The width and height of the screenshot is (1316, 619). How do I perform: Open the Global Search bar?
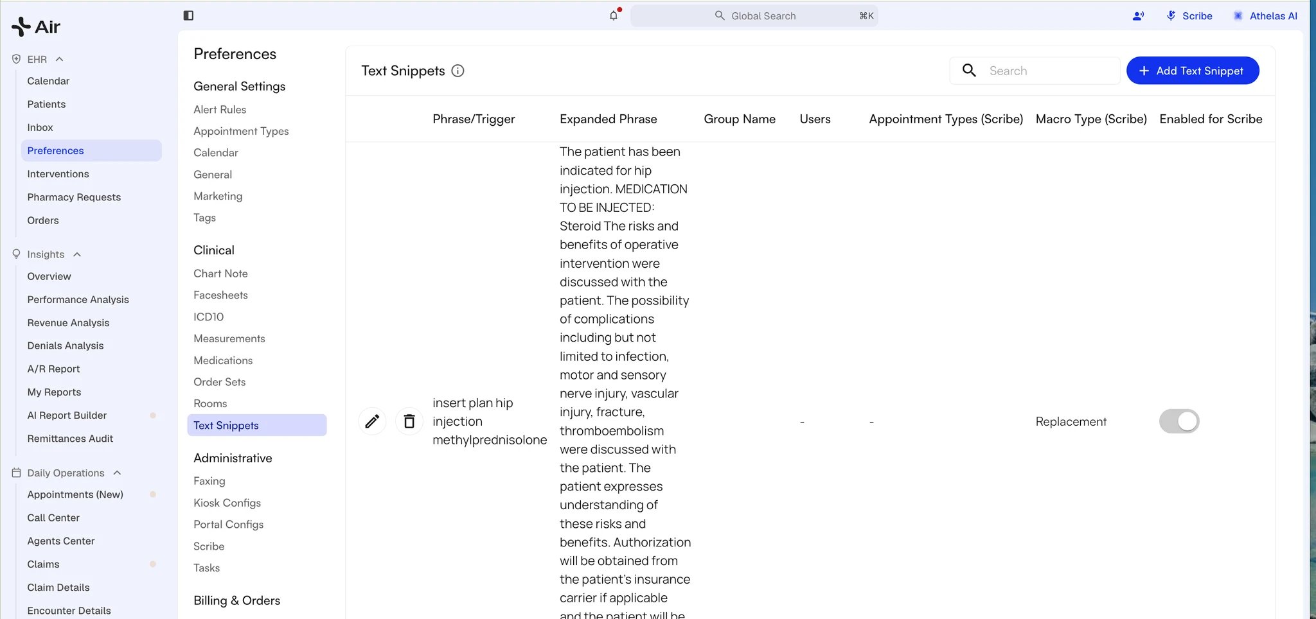pos(754,16)
